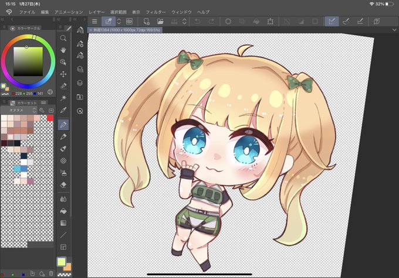This screenshot has height=278, width=399.
Task: Select the Operation object tool
Action: point(63,62)
